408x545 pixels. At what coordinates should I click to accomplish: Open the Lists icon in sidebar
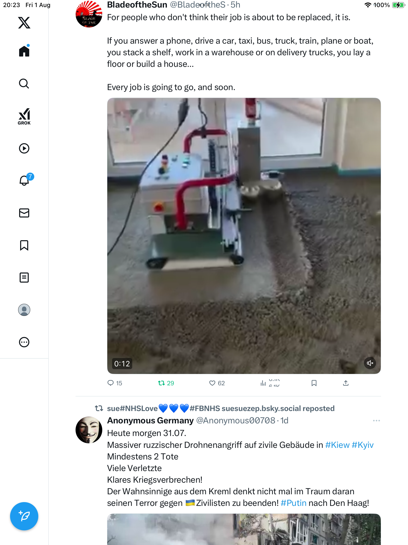point(24,278)
